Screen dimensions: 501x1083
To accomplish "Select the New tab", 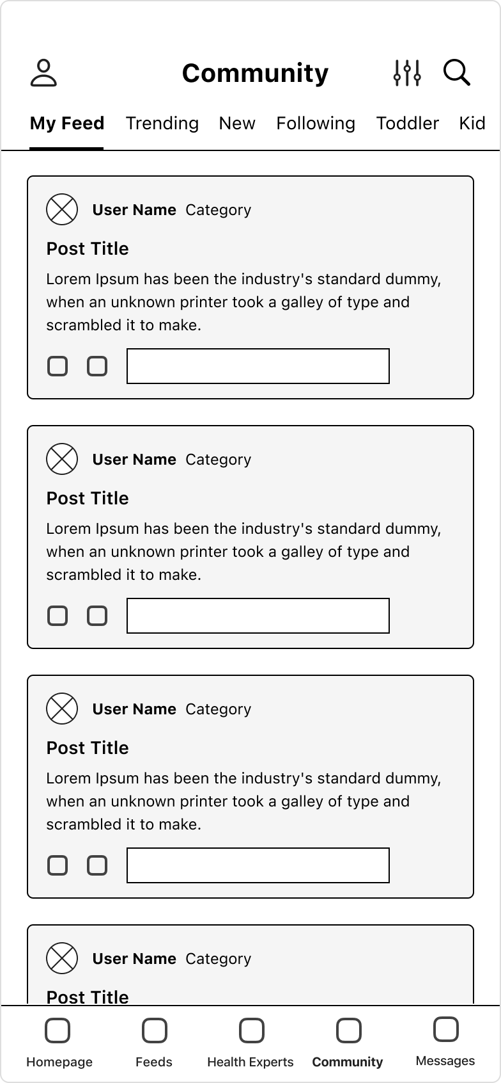I will point(237,123).
